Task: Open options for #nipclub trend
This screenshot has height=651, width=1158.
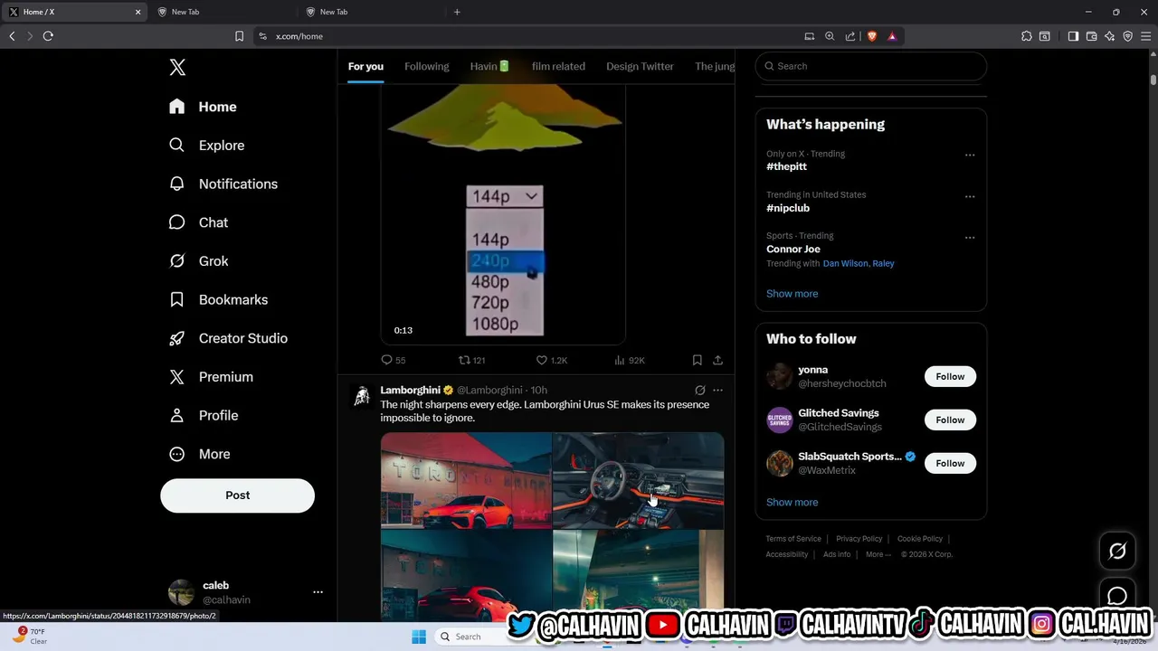Action: click(x=970, y=196)
